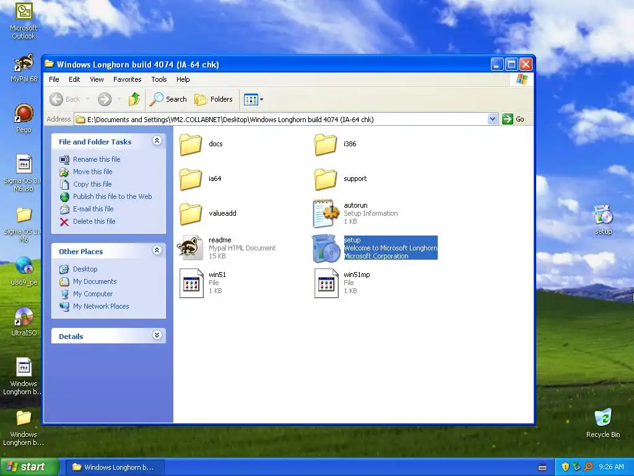
Task: Click the Up folder toolbar icon
Action: click(x=134, y=99)
